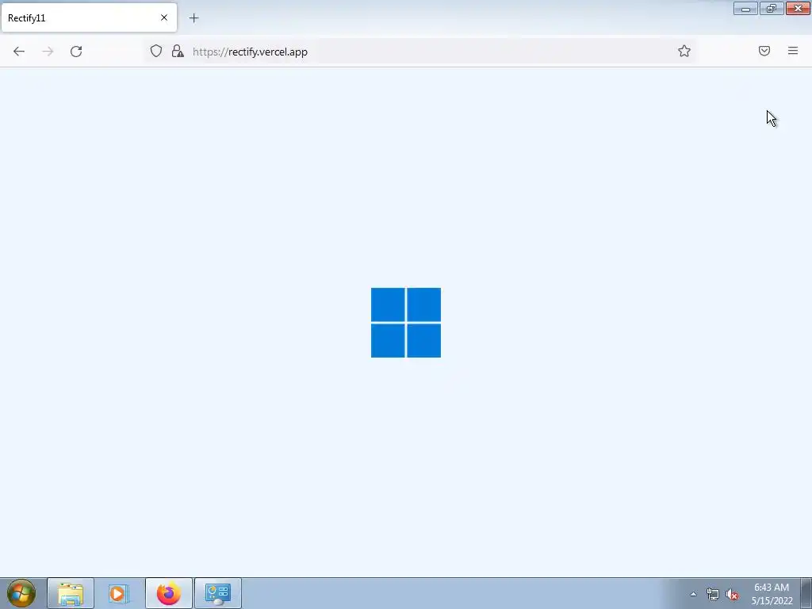Restore down the Firefox window

[x=772, y=8]
